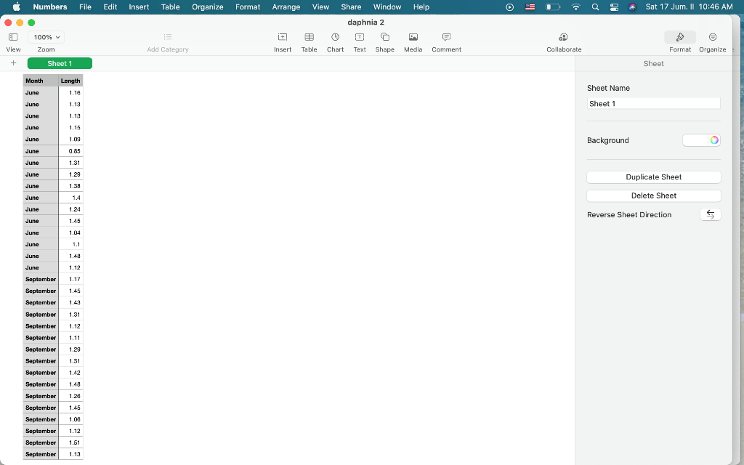The height and width of the screenshot is (465, 744).
Task: Click the US flag input source icon
Action: coord(530,7)
